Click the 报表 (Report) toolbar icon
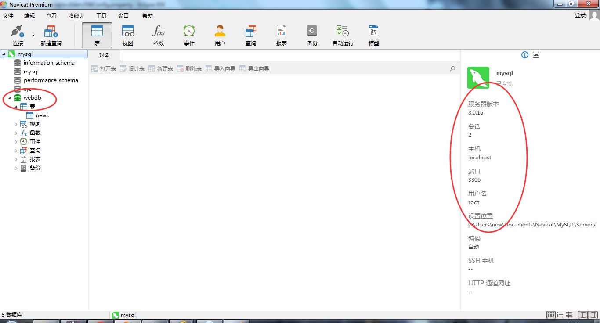This screenshot has width=600, height=323. tap(282, 36)
